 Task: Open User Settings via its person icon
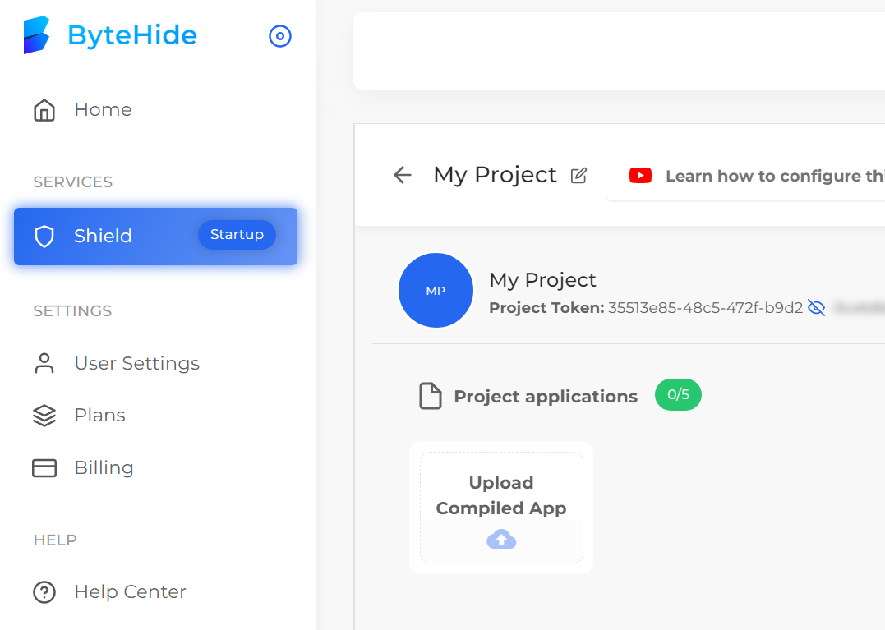(x=44, y=363)
